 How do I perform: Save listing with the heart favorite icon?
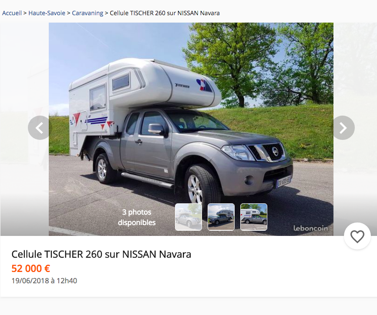(x=357, y=236)
